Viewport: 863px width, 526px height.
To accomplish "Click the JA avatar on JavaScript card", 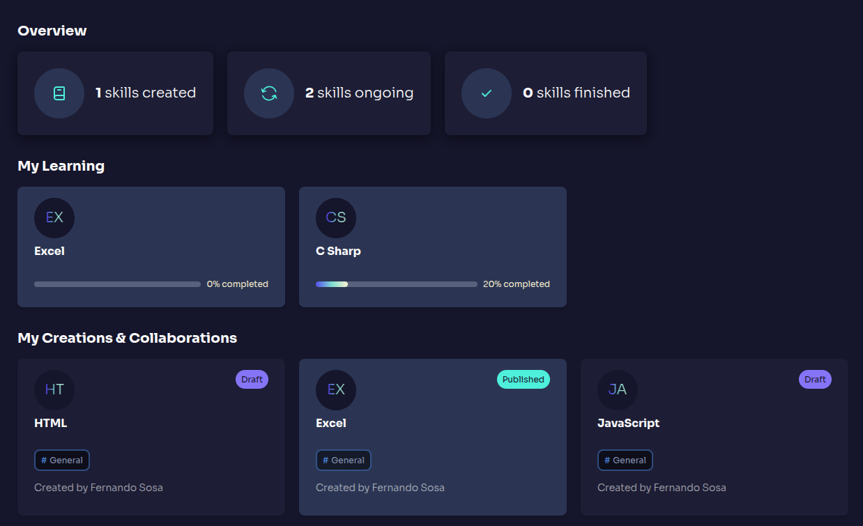I will [618, 389].
